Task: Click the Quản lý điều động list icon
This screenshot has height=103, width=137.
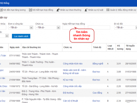Action: (x=108, y=10)
